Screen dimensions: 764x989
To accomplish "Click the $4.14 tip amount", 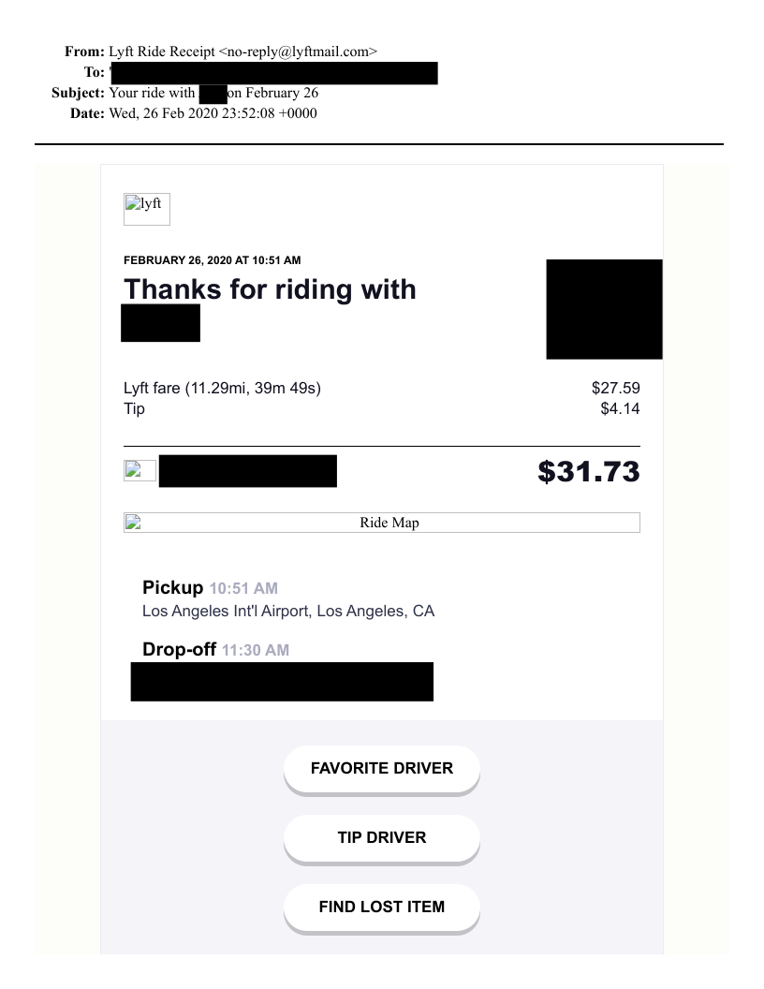I will coord(620,408).
